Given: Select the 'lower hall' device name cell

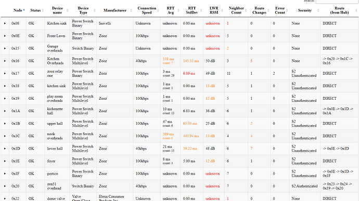Looking at the screenshot, I should click(x=55, y=149).
